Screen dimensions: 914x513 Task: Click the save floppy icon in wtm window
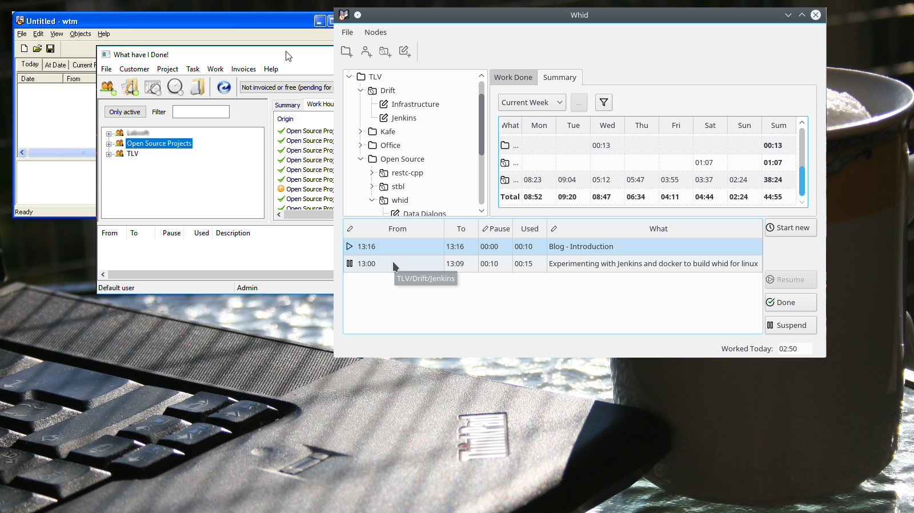pyautogui.click(x=50, y=49)
